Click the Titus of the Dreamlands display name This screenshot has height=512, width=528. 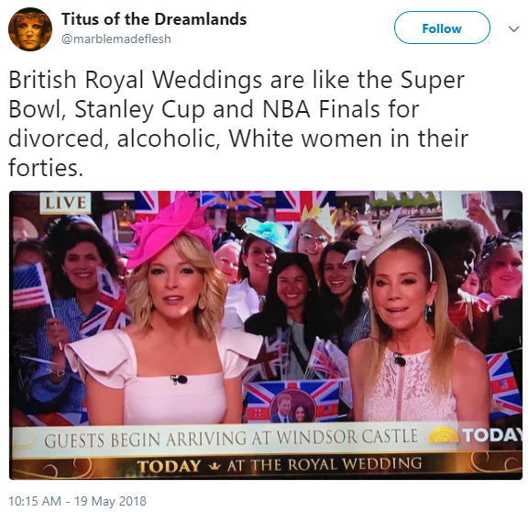(x=154, y=19)
